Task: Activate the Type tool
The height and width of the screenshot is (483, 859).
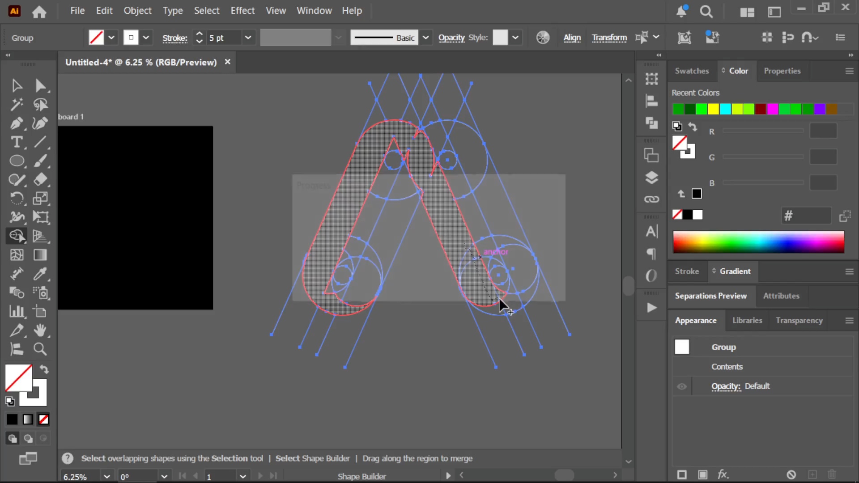Action: pos(17,142)
